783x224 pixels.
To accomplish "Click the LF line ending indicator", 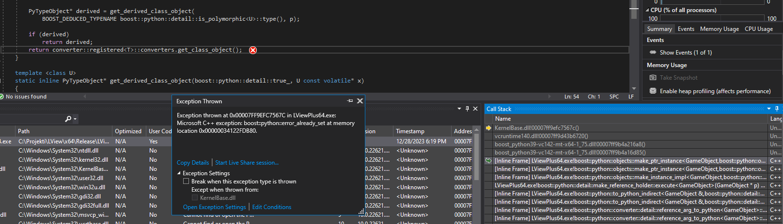I will 631,97.
